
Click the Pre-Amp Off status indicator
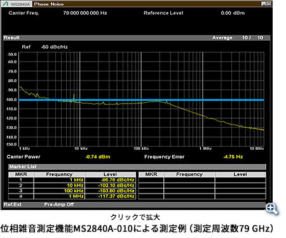(x=59, y=204)
